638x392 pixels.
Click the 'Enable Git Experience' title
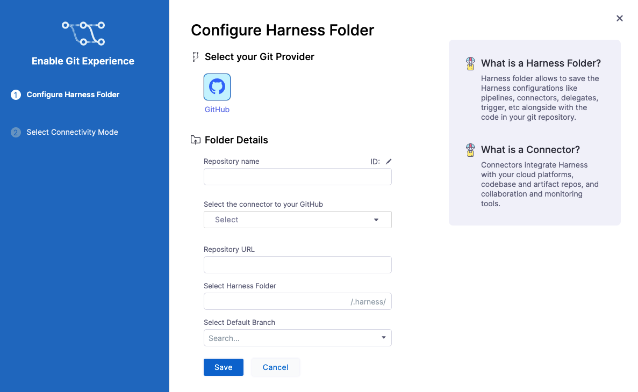click(x=83, y=61)
